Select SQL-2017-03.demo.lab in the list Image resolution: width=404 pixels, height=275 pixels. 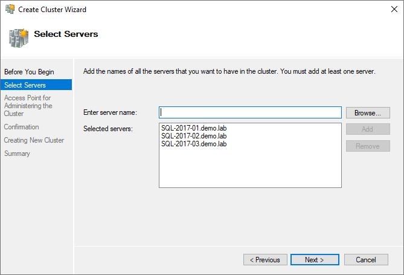[x=194, y=144]
